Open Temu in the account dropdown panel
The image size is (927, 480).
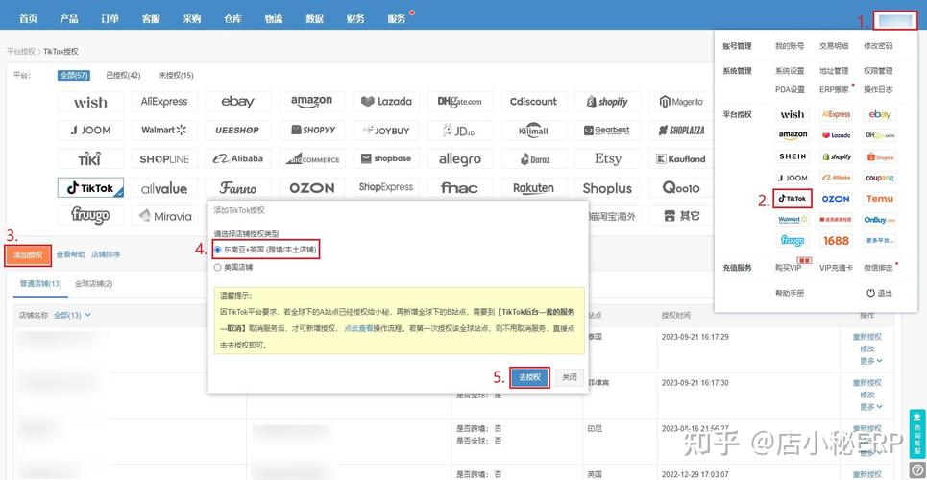pos(880,199)
